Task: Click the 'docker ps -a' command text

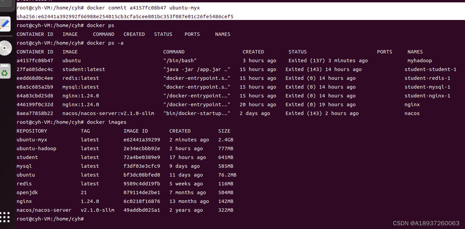Action: [105, 43]
